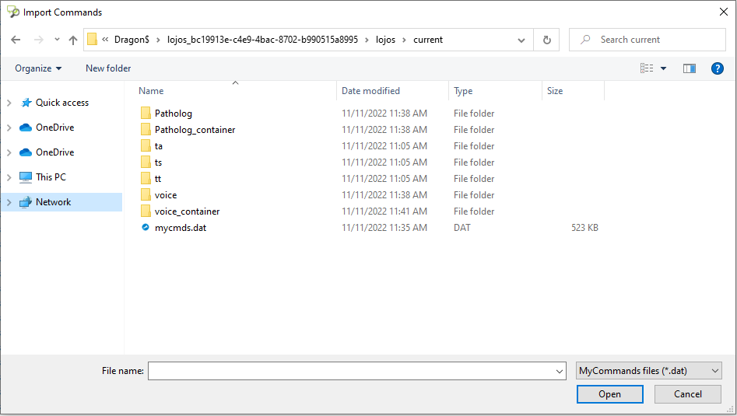737x416 pixels.
Task: Click the voice_container folder icon
Action: [146, 211]
